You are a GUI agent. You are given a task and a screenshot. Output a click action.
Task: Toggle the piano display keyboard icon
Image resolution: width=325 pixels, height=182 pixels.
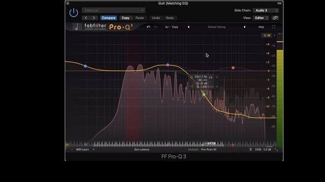point(67,145)
